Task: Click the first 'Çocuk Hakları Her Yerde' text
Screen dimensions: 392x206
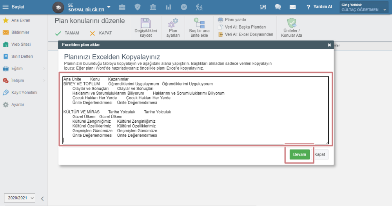Action: point(94,98)
